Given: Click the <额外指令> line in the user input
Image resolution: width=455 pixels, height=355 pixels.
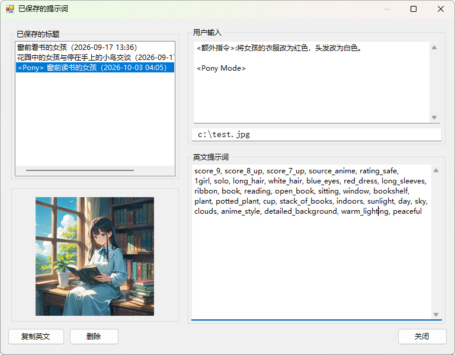Looking at the screenshot, I should click(x=279, y=48).
